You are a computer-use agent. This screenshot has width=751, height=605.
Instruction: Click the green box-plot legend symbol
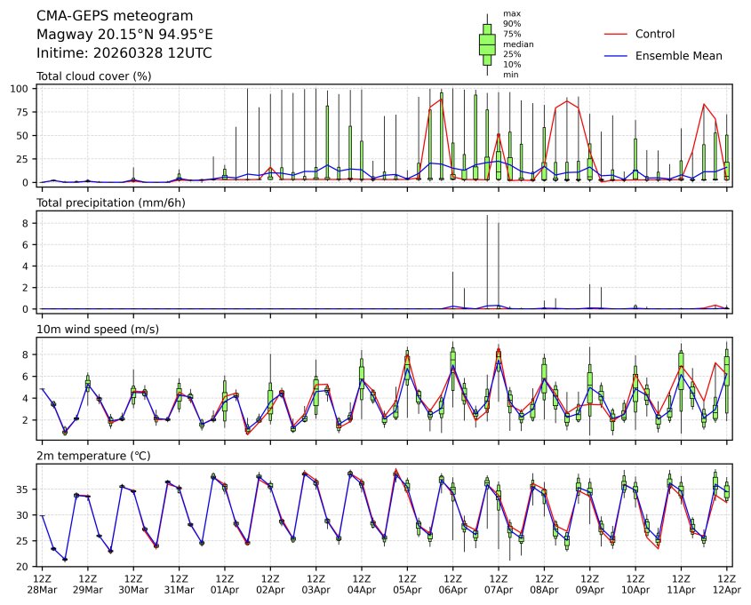[x=487, y=44]
